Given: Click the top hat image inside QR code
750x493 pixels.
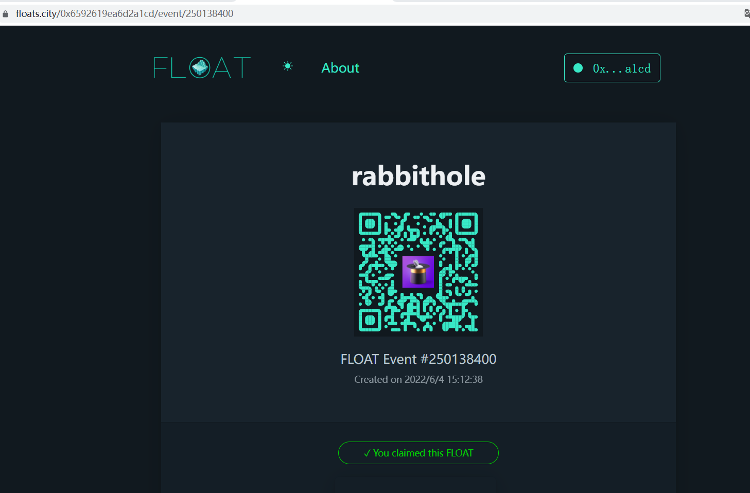Looking at the screenshot, I should pos(418,272).
